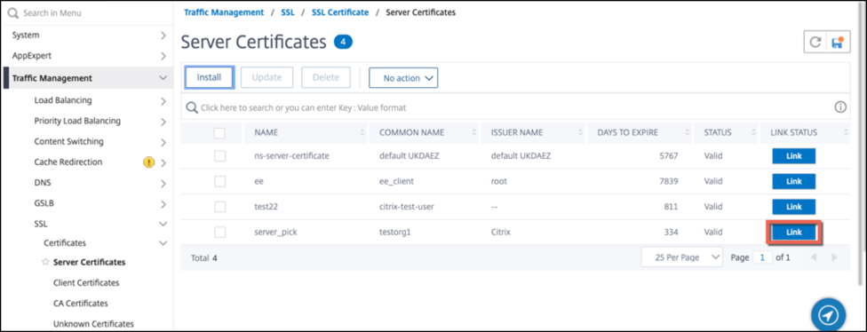Image resolution: width=867 pixels, height=332 pixels.
Task: Expand the GSLB chevron
Action: pyautogui.click(x=163, y=204)
